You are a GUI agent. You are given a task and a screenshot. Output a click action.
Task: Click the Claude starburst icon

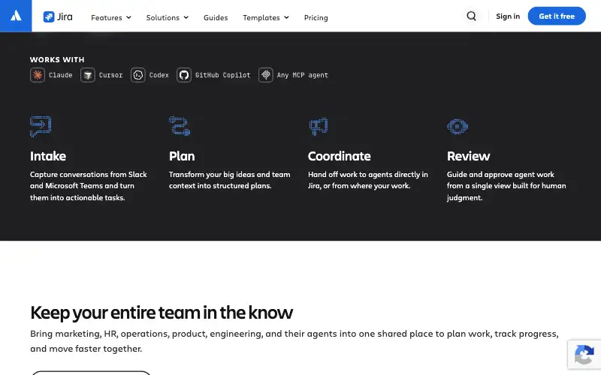point(38,75)
